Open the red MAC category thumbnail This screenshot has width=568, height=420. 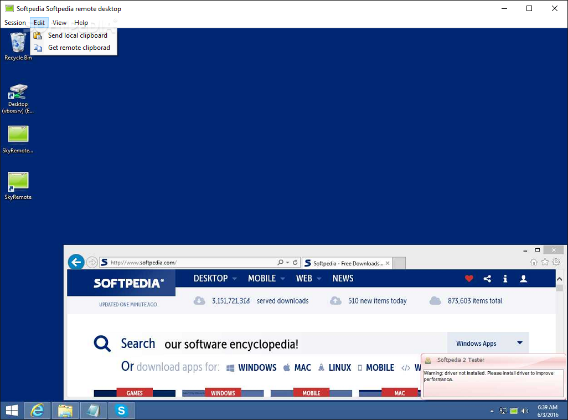click(390, 393)
